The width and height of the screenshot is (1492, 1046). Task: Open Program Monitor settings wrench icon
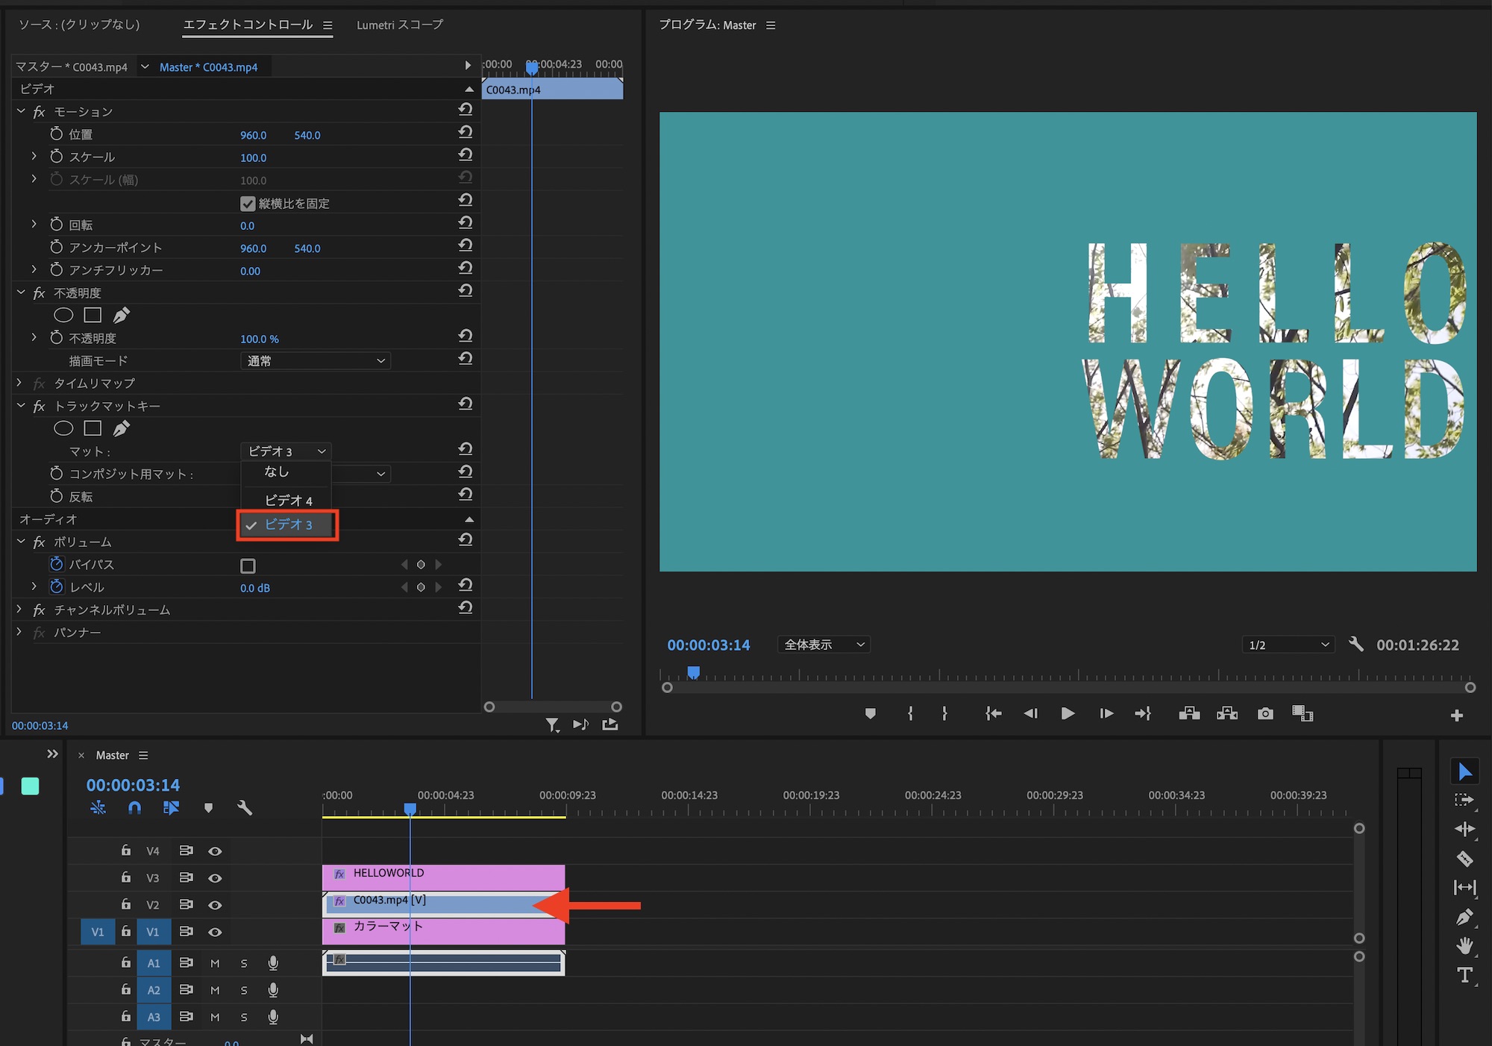tap(1356, 645)
